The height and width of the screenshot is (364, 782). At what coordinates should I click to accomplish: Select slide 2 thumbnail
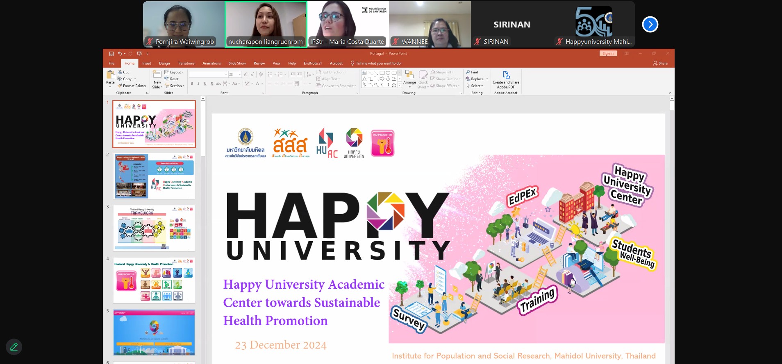154,176
